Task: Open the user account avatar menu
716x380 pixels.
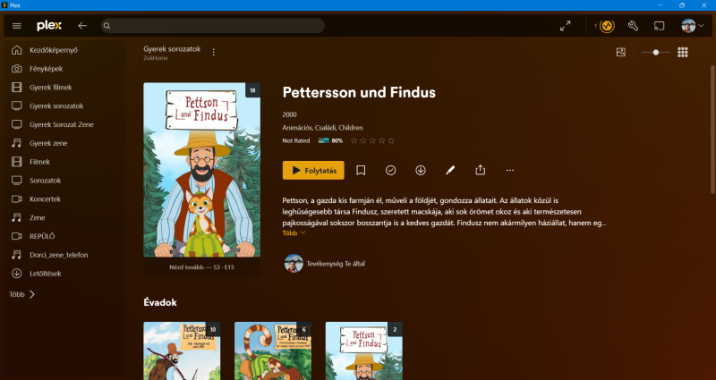Action: tap(692, 26)
